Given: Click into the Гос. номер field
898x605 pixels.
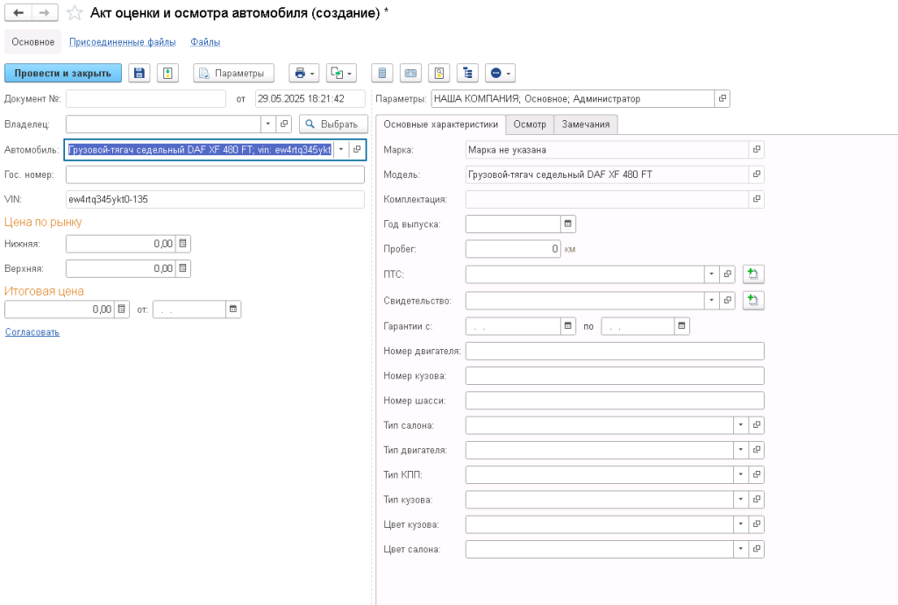Looking at the screenshot, I should [215, 174].
